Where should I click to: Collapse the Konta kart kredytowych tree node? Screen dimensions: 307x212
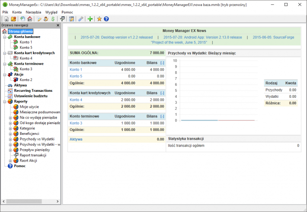point(4,53)
